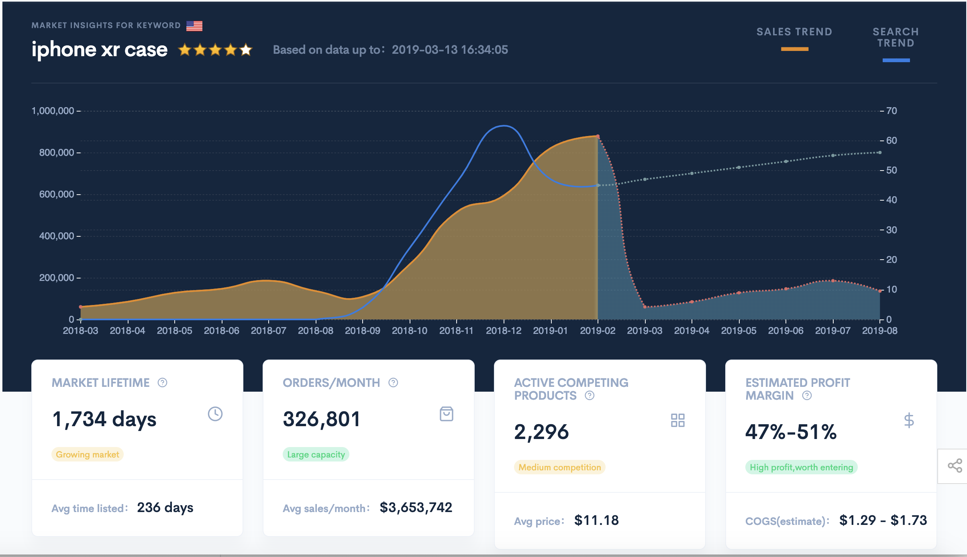
Task: Click the 2018-12 x-axis label
Action: coord(504,331)
